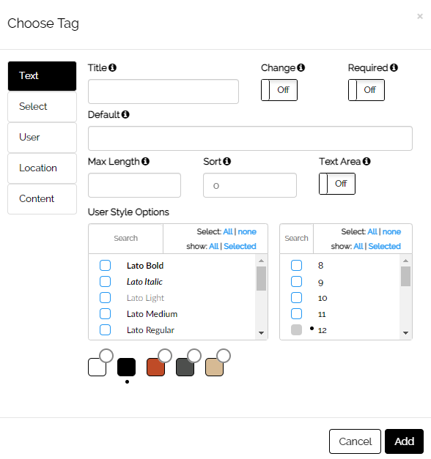This screenshot has height=459, width=431.
Task: Turn on the Text Area toggle
Action: (x=337, y=184)
